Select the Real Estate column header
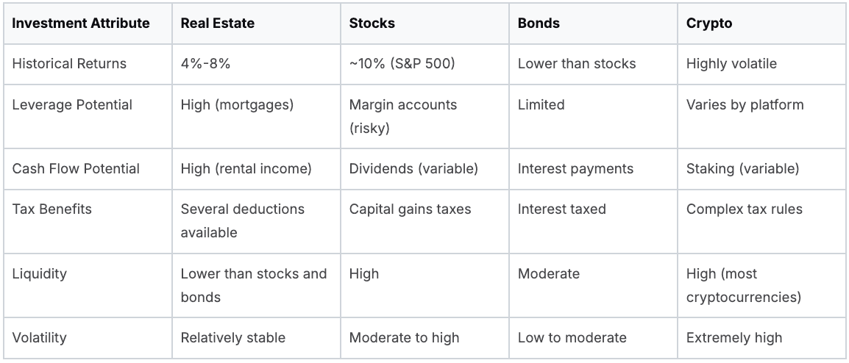Viewport: 849px width, 363px height. (x=218, y=23)
